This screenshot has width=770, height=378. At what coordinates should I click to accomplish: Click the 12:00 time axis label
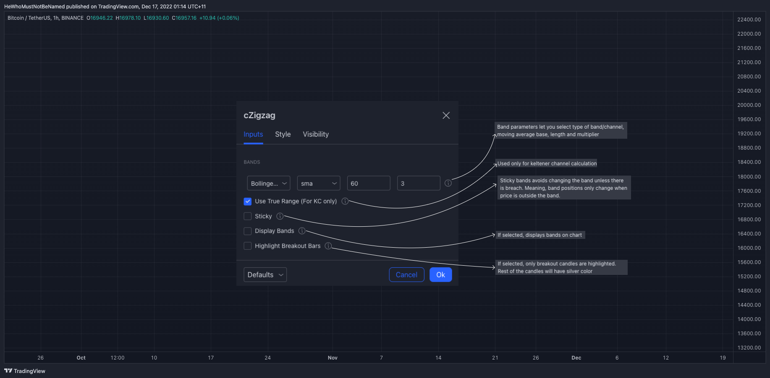118,358
